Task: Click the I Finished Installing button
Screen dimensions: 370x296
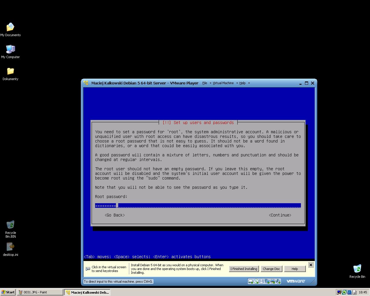Action: 244,269
